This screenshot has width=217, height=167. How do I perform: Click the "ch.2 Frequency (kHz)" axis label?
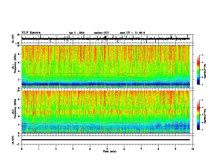[14, 109]
